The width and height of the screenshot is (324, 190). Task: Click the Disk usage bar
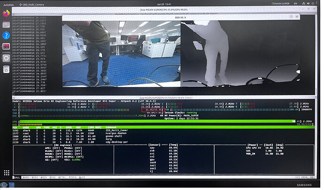pos(31,124)
